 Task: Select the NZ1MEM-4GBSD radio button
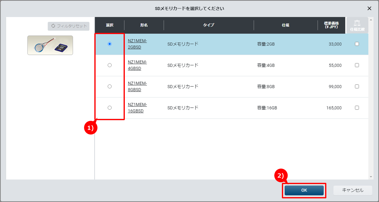click(110, 65)
